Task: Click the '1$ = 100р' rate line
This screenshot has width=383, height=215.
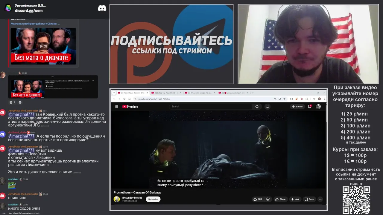Action: click(355, 156)
